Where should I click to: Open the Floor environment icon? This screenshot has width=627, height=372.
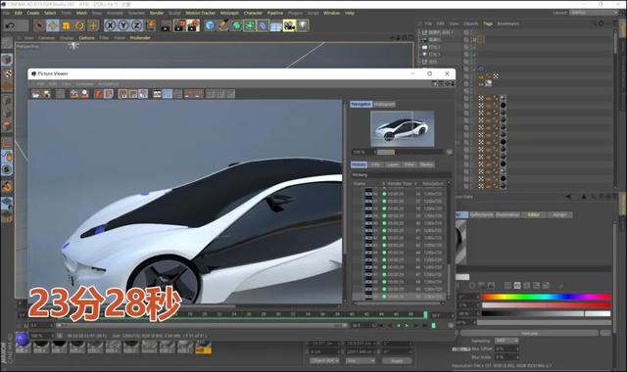[276, 26]
